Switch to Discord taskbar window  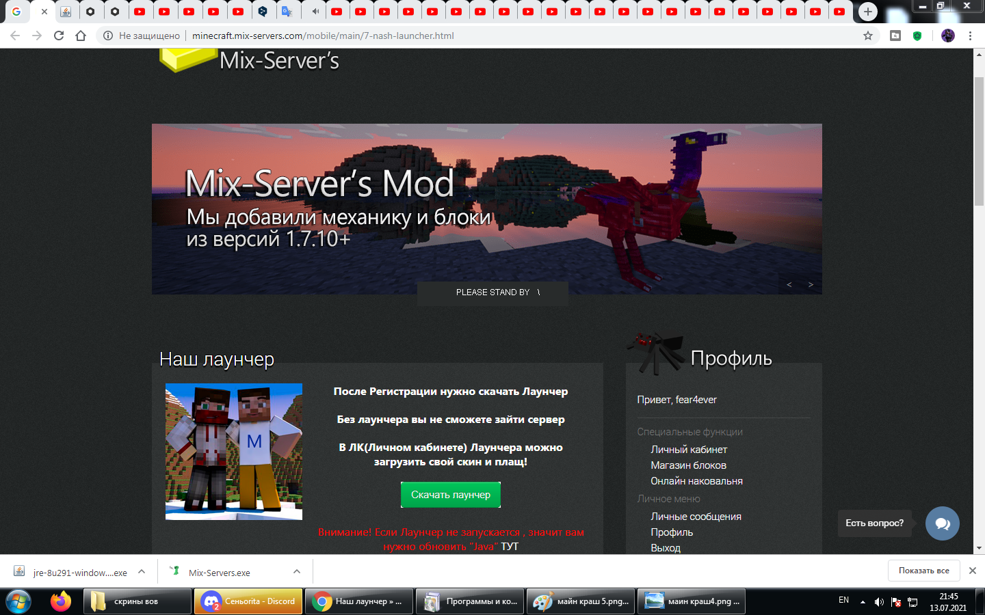pyautogui.click(x=248, y=601)
